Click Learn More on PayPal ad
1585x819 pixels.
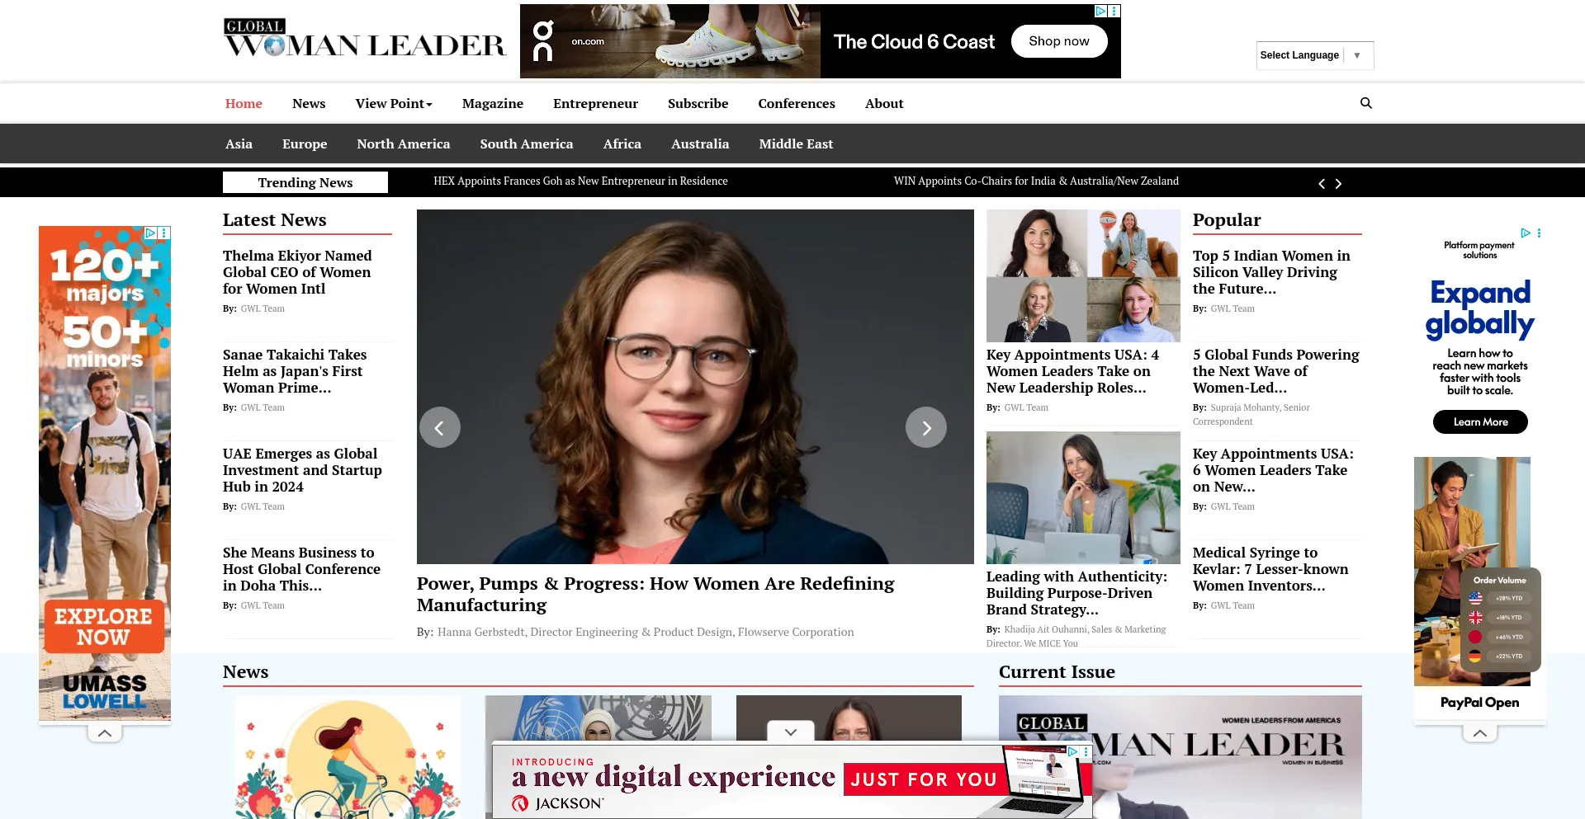pos(1480,421)
